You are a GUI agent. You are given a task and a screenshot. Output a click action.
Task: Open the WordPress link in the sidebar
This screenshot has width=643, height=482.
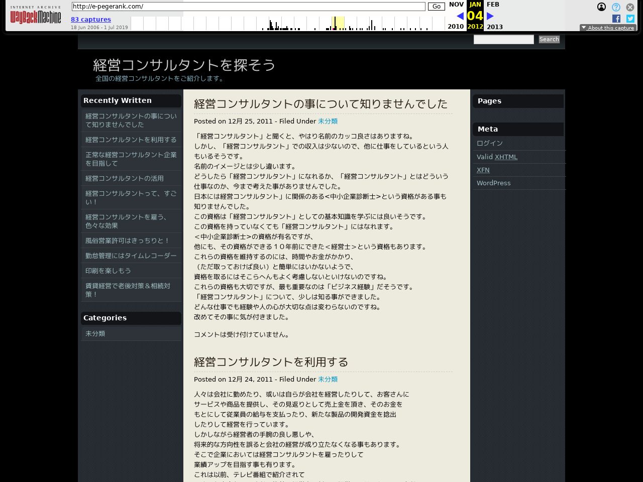tap(493, 183)
